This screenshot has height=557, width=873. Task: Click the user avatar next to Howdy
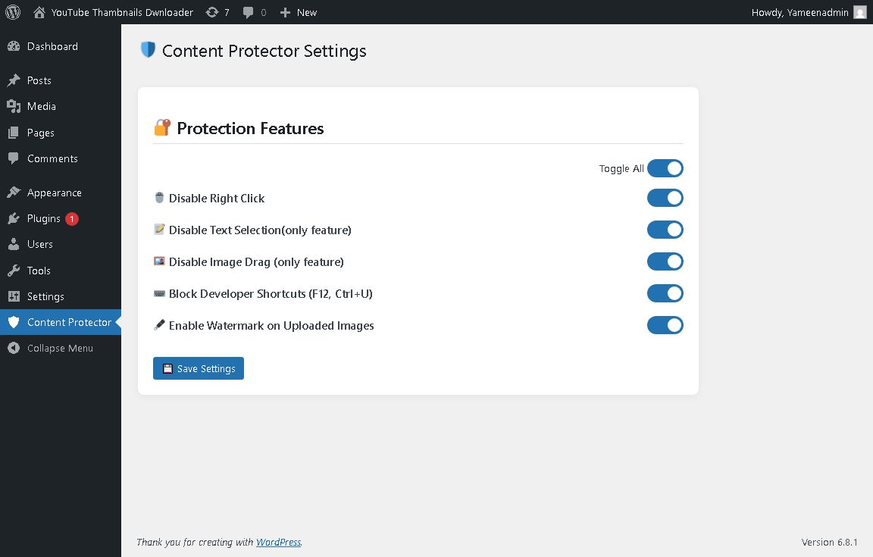[x=859, y=12]
